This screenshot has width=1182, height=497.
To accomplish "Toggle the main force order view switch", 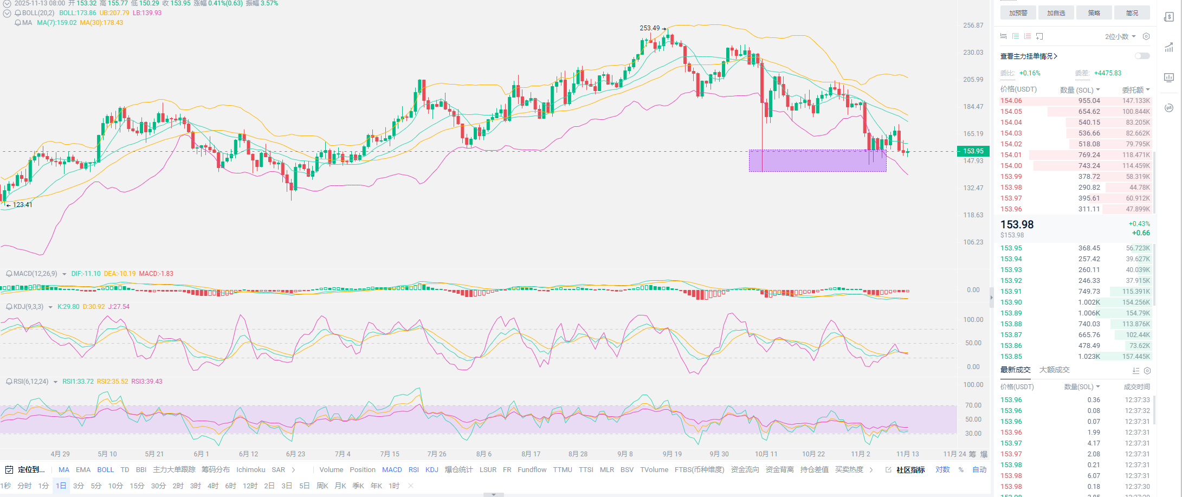I will [1142, 56].
